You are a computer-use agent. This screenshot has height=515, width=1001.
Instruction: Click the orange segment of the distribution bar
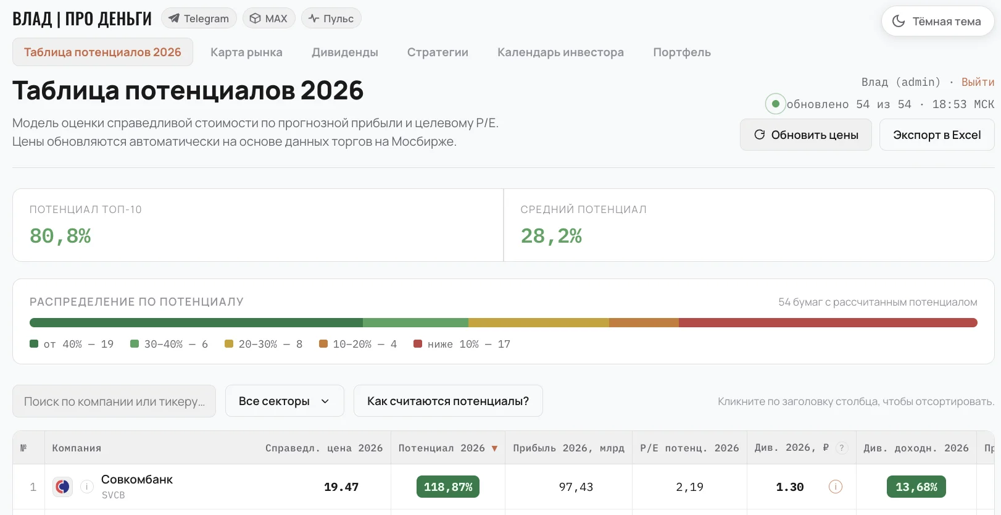pos(644,322)
